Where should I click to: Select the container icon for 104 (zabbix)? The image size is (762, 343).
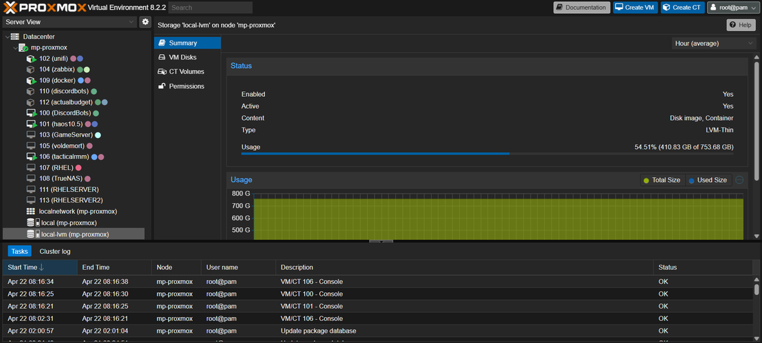point(31,69)
